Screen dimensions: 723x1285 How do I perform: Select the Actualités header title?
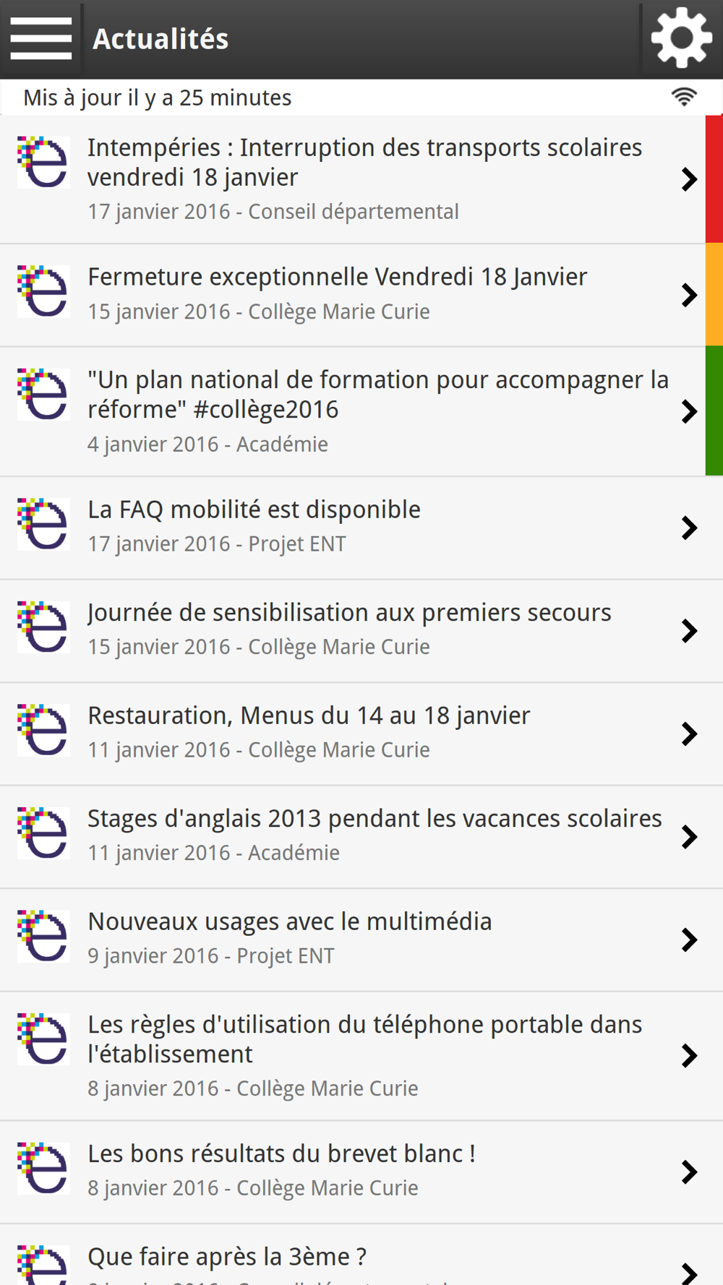coord(161,39)
